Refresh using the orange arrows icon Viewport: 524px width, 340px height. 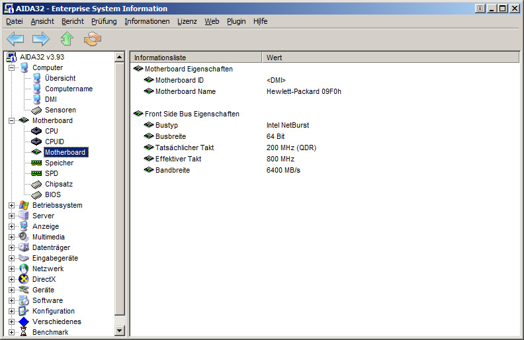tap(93, 39)
